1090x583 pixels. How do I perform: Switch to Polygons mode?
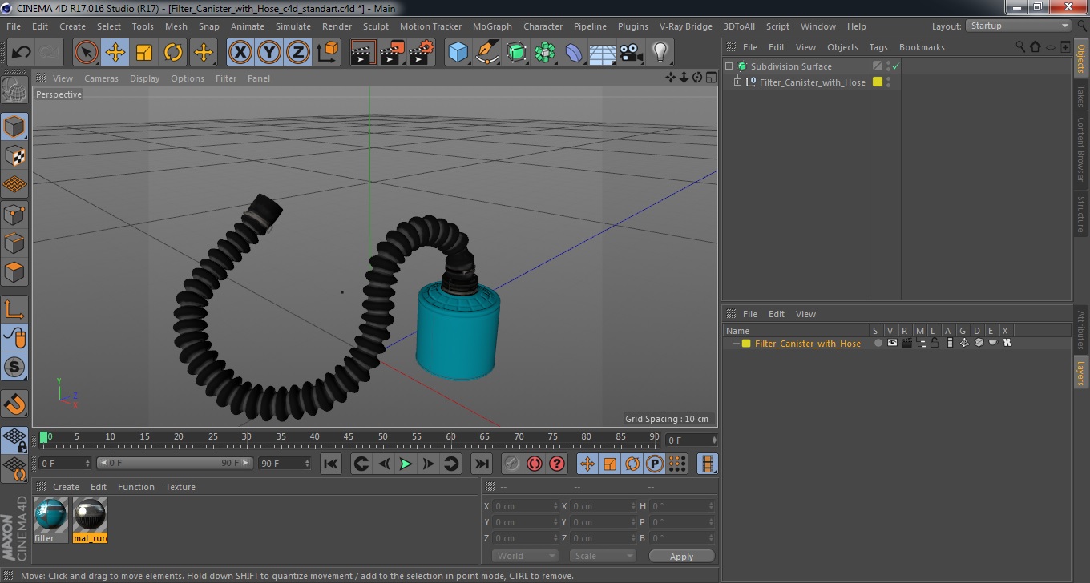tap(14, 272)
